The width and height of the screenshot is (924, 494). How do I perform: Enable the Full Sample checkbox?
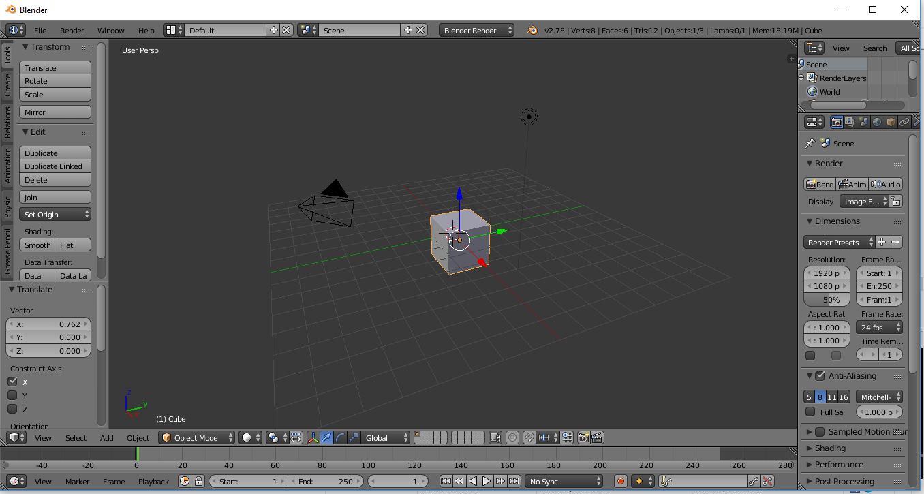810,412
